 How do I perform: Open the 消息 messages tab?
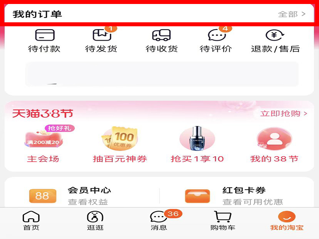point(159,221)
